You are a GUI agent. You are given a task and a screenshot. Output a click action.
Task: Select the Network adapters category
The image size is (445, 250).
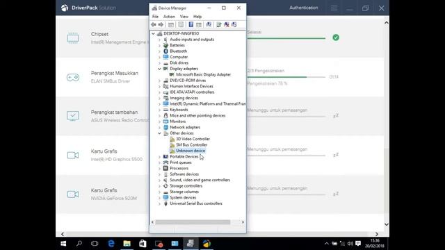pyautogui.click(x=185, y=127)
